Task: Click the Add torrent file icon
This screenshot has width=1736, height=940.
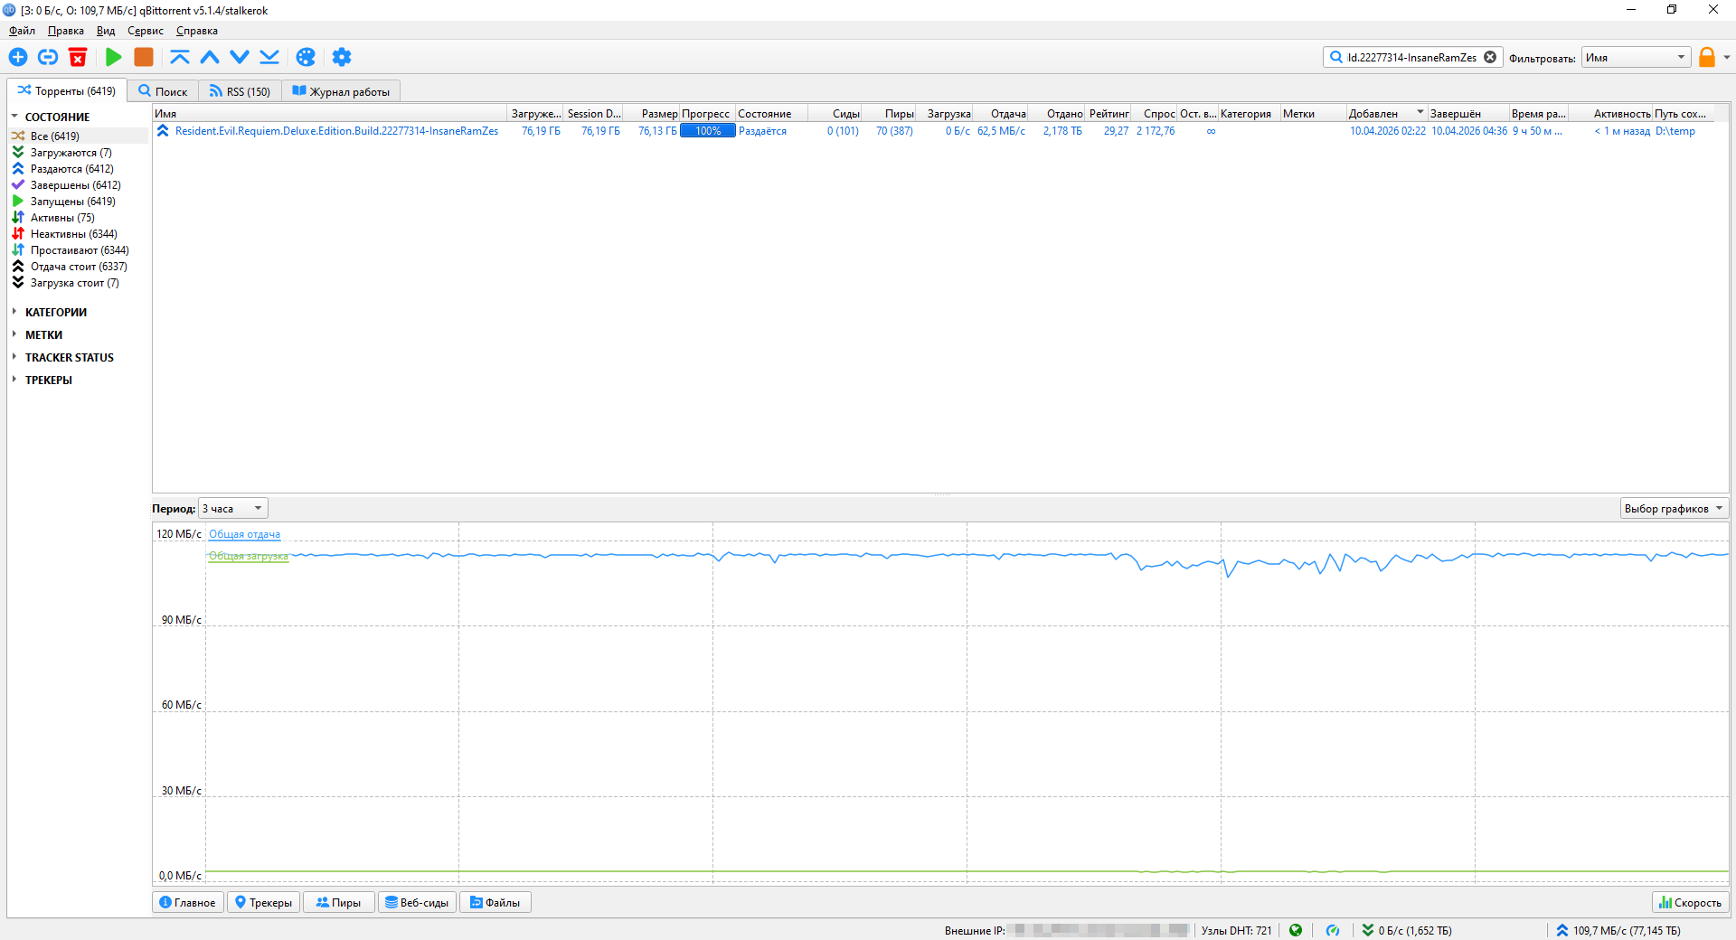Action: click(18, 57)
